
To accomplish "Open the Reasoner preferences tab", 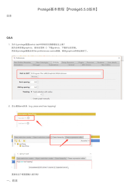I will [x=91, y=63].
